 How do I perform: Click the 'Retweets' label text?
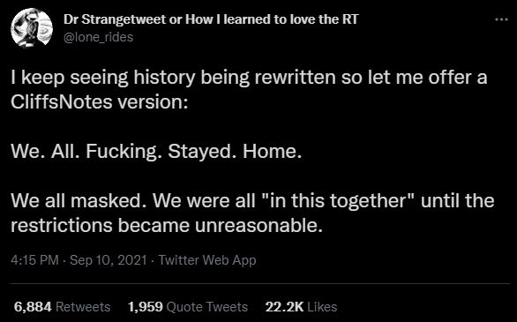pyautogui.click(x=83, y=307)
